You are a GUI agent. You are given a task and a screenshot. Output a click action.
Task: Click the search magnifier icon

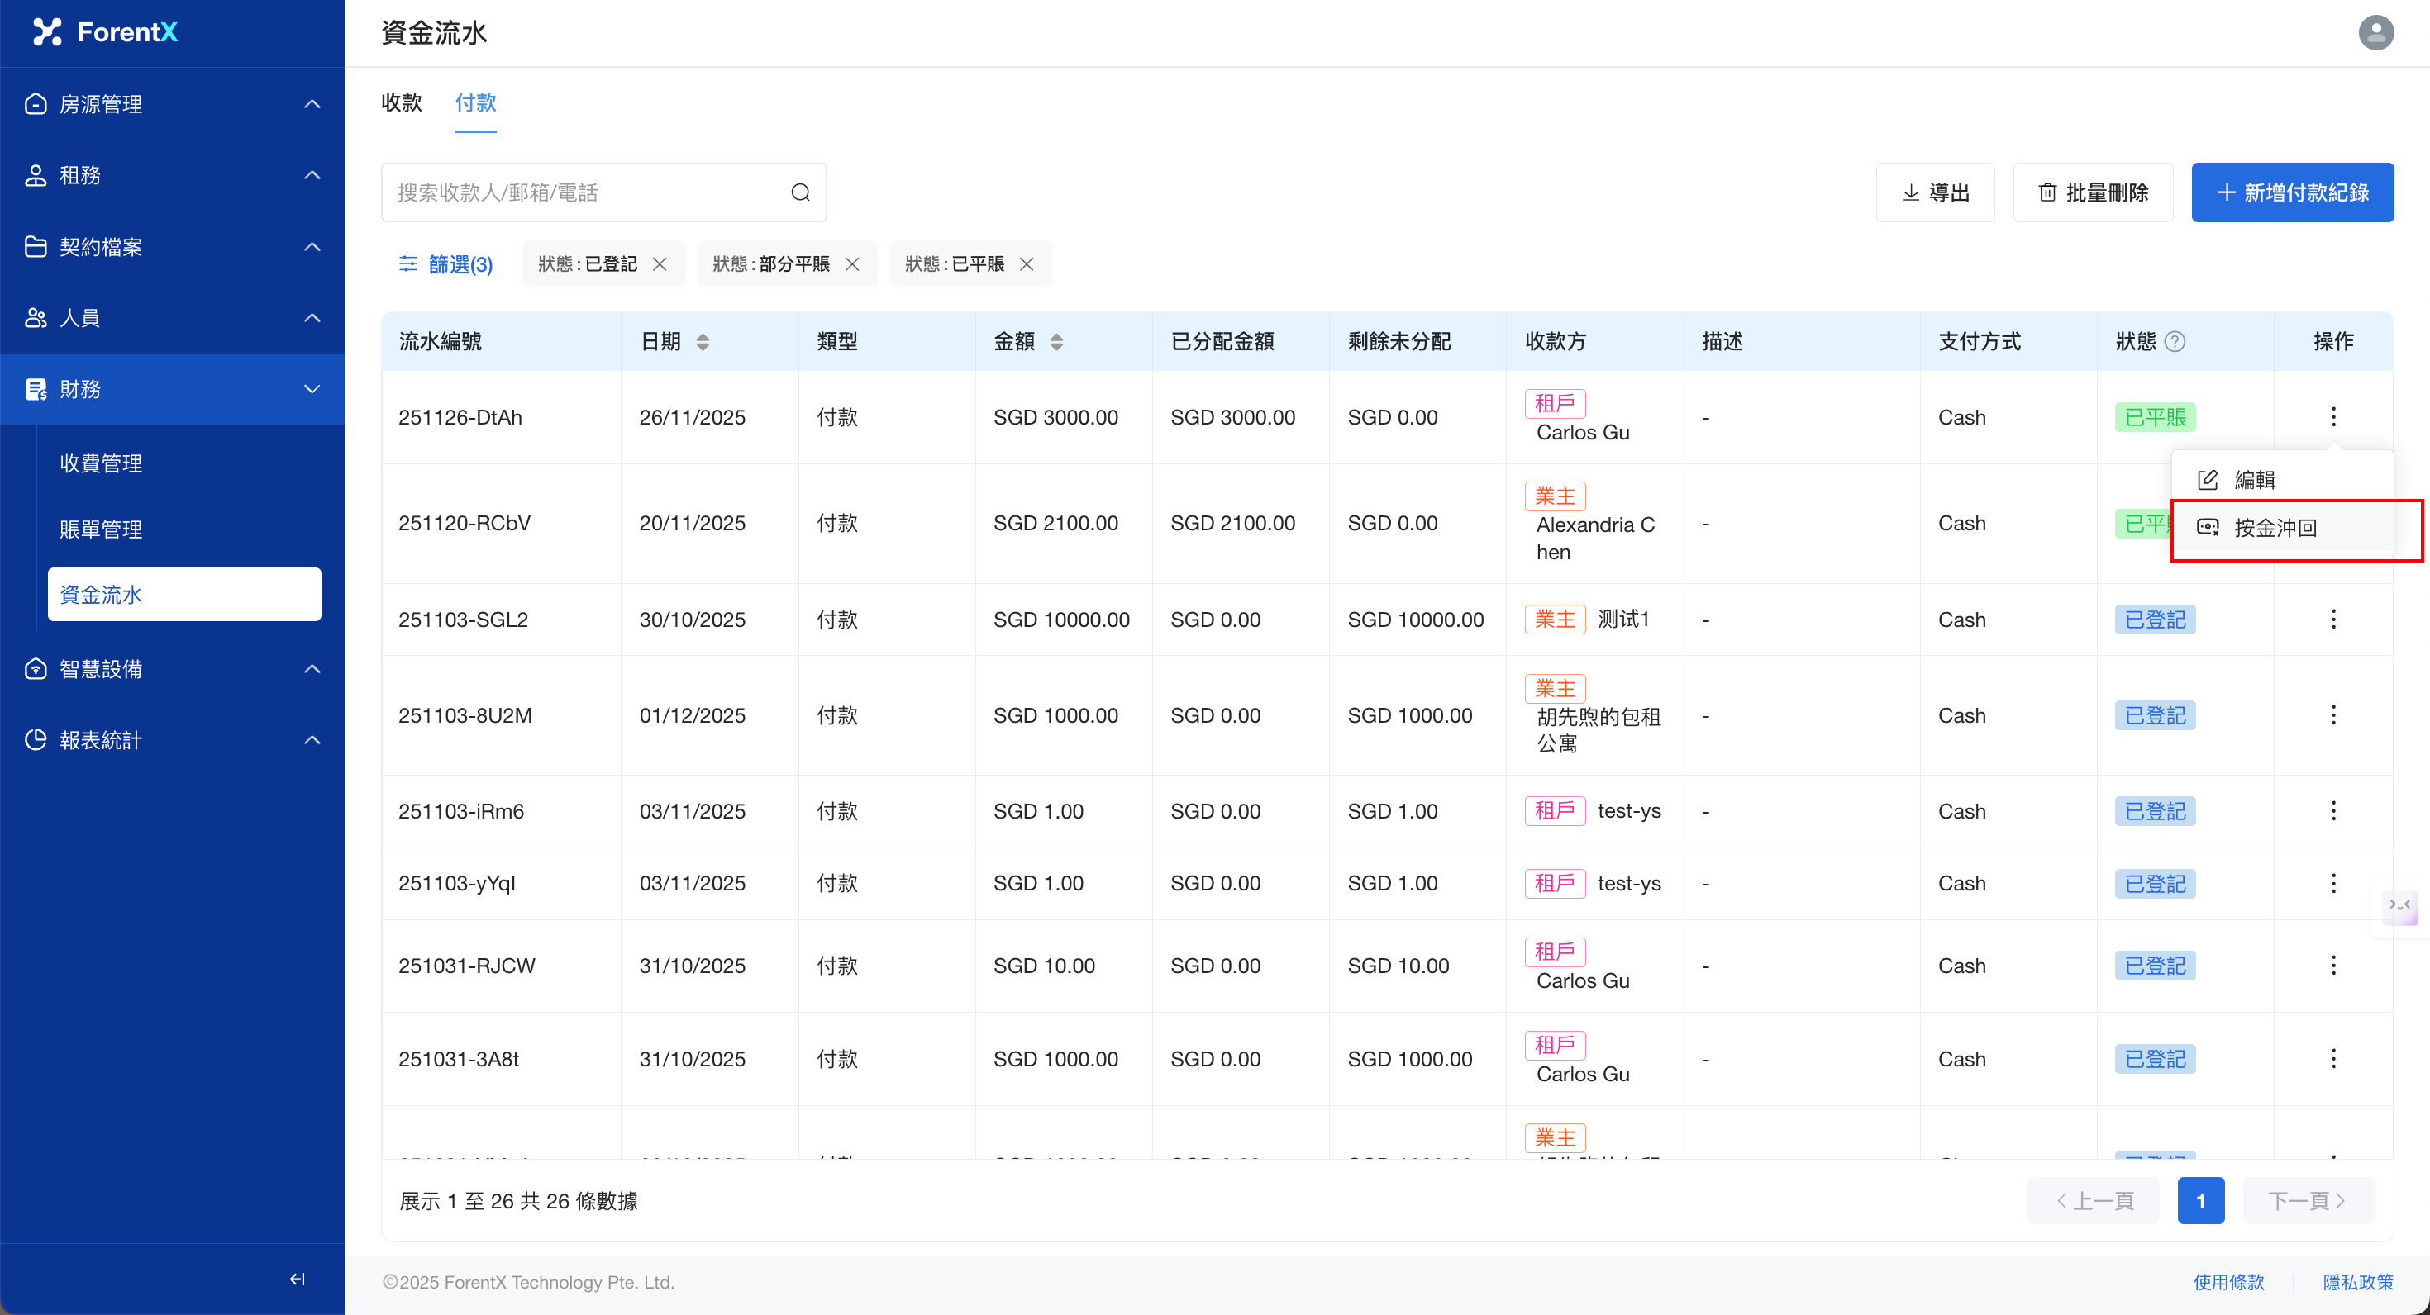click(800, 192)
